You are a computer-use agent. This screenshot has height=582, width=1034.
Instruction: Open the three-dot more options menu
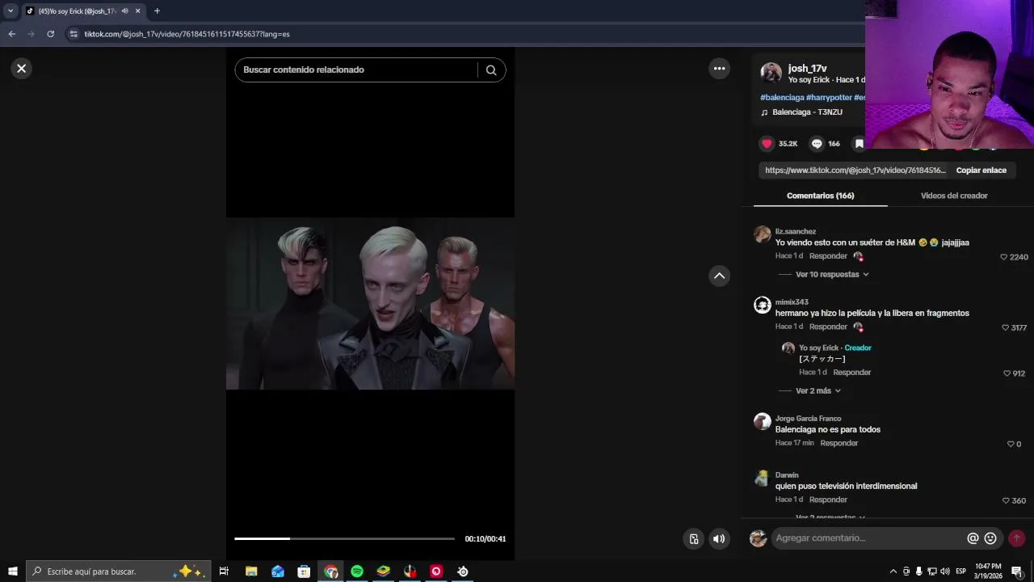coord(719,69)
